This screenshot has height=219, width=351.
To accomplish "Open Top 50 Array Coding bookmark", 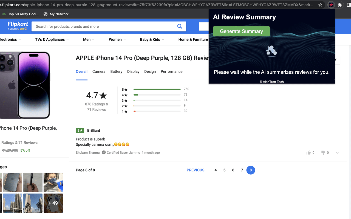I will tap(21, 14).
